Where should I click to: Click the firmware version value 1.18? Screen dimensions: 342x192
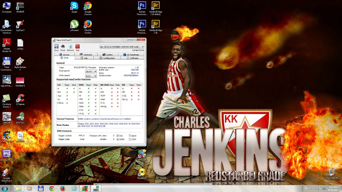coord(137,67)
